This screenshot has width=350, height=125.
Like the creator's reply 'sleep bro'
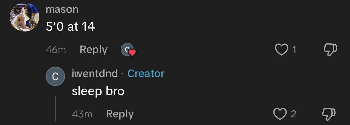tap(280, 114)
